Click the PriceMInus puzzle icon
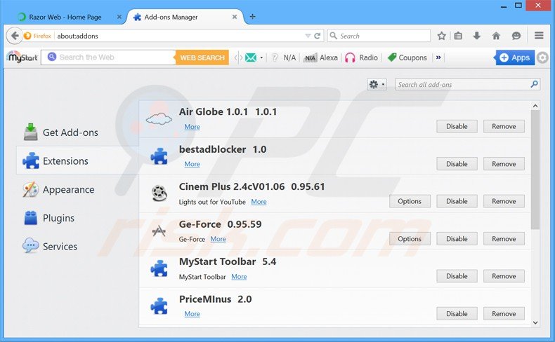Viewport: 555px width, 342px height. 159,306
